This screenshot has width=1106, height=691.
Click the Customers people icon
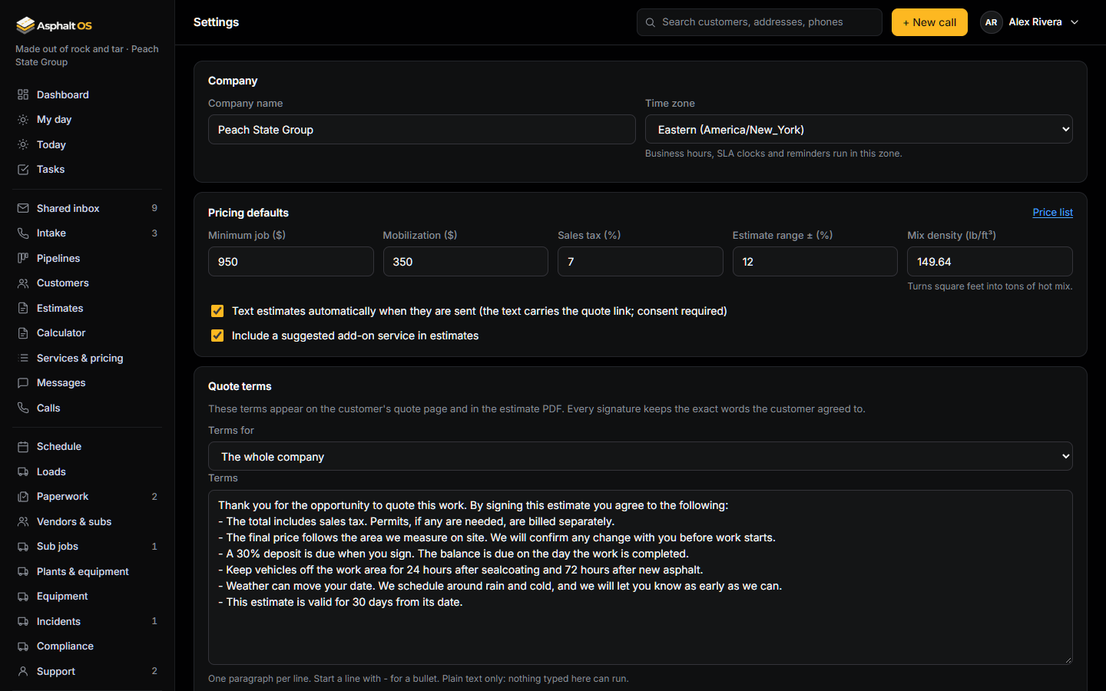[x=23, y=283]
